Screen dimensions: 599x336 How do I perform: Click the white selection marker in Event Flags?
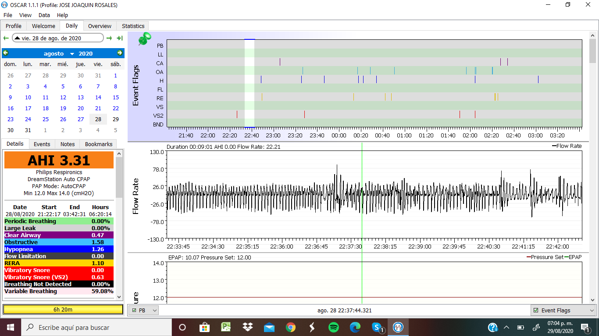coord(250,83)
